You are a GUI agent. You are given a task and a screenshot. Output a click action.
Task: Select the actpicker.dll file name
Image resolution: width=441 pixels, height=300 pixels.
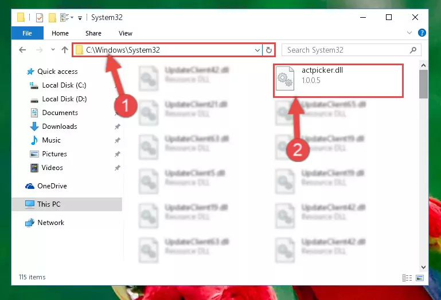pyautogui.click(x=322, y=70)
